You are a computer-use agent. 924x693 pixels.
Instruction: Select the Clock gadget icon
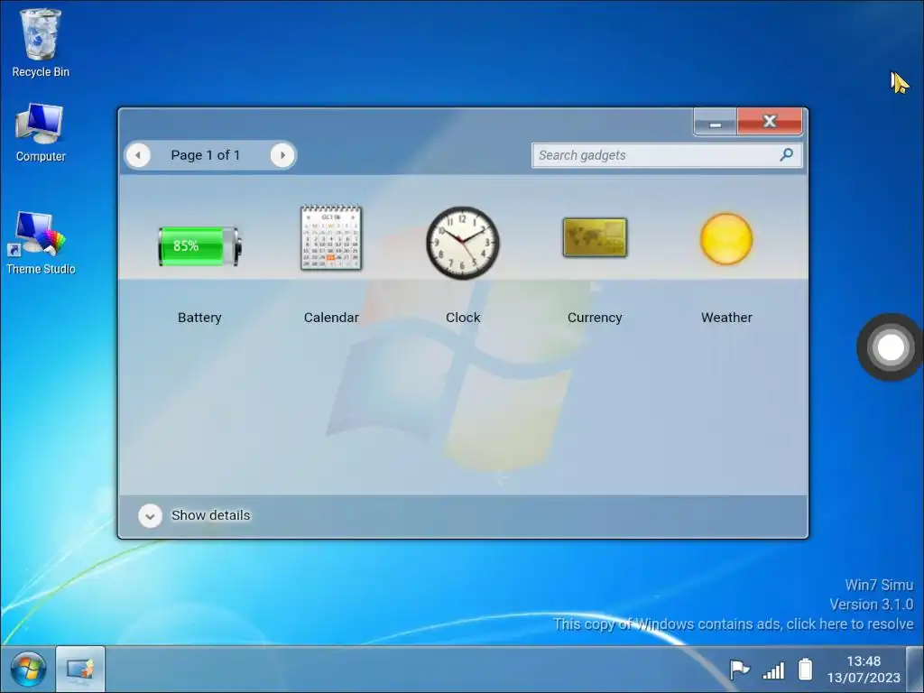coord(463,242)
